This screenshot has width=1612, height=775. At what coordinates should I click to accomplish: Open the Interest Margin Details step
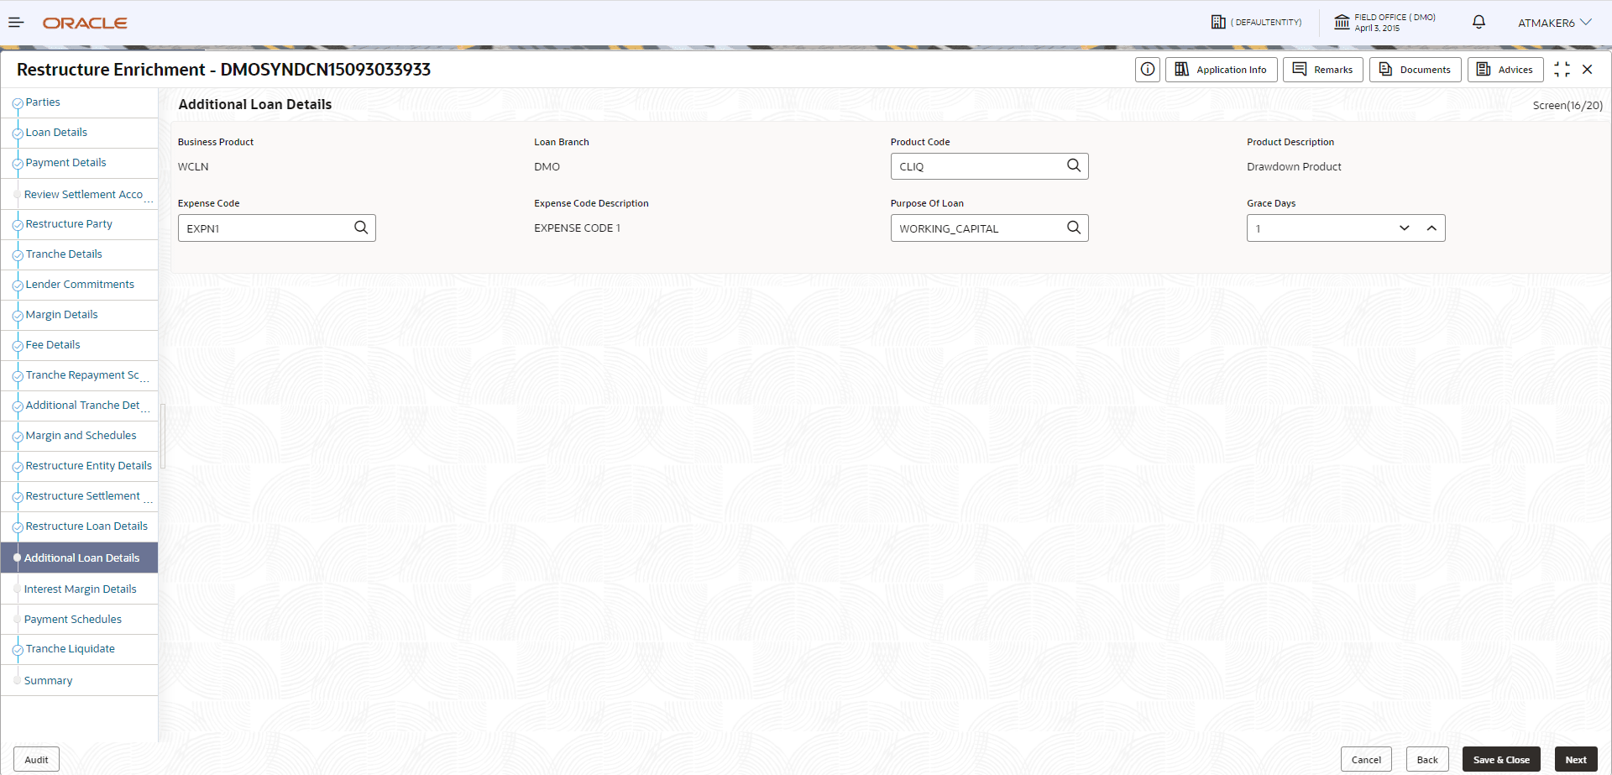(80, 589)
